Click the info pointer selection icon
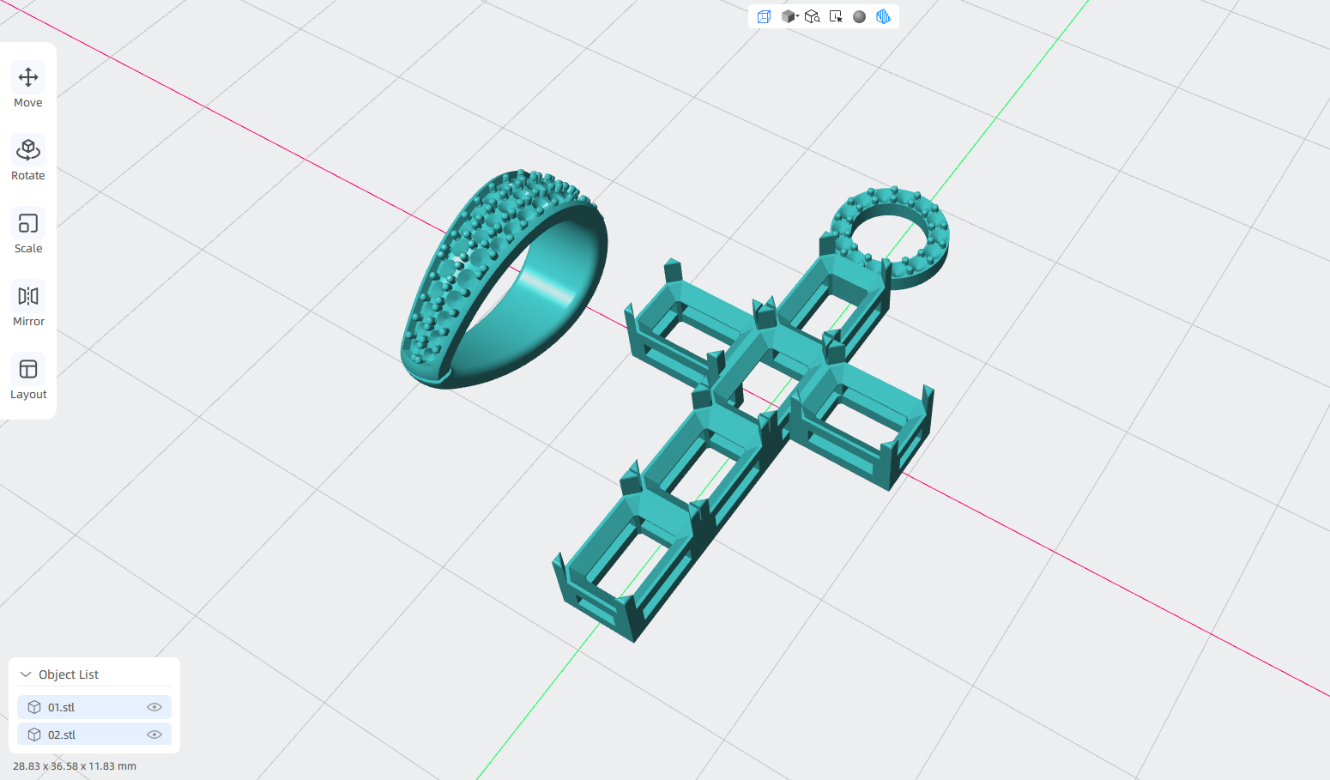The height and width of the screenshot is (780, 1330). 836,16
